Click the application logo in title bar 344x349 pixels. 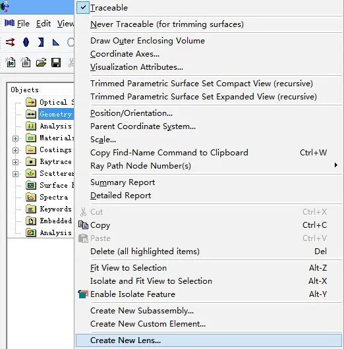point(5,6)
